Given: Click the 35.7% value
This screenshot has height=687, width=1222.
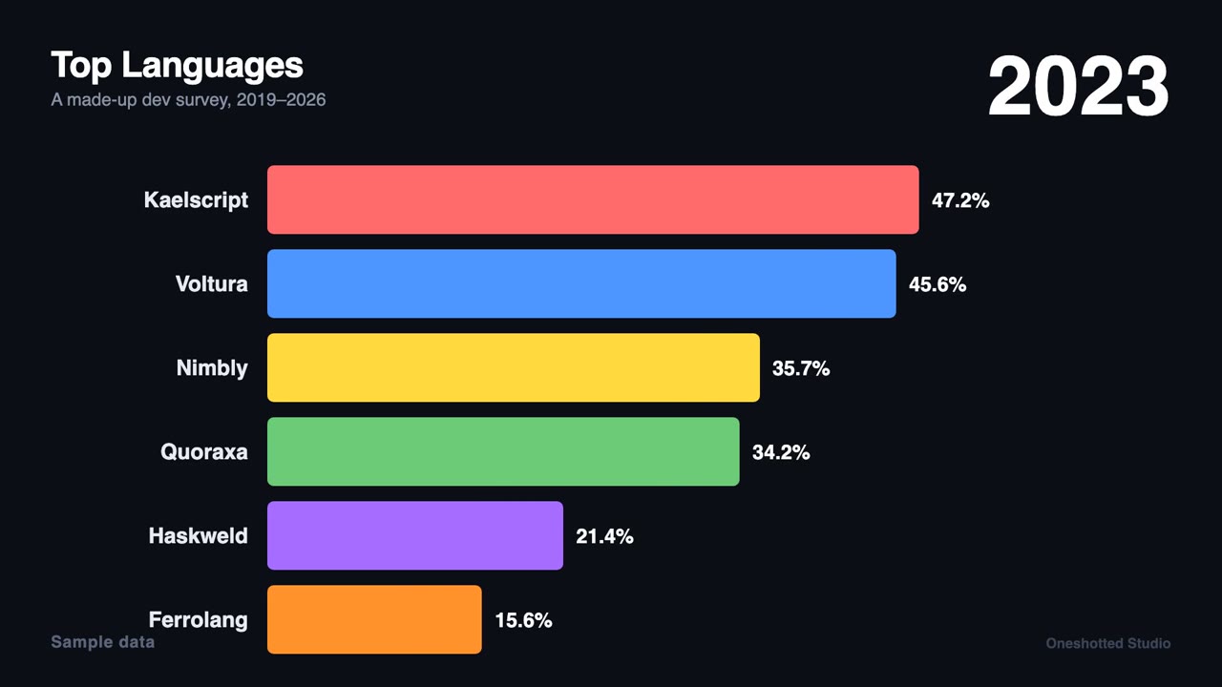Looking at the screenshot, I should [801, 368].
